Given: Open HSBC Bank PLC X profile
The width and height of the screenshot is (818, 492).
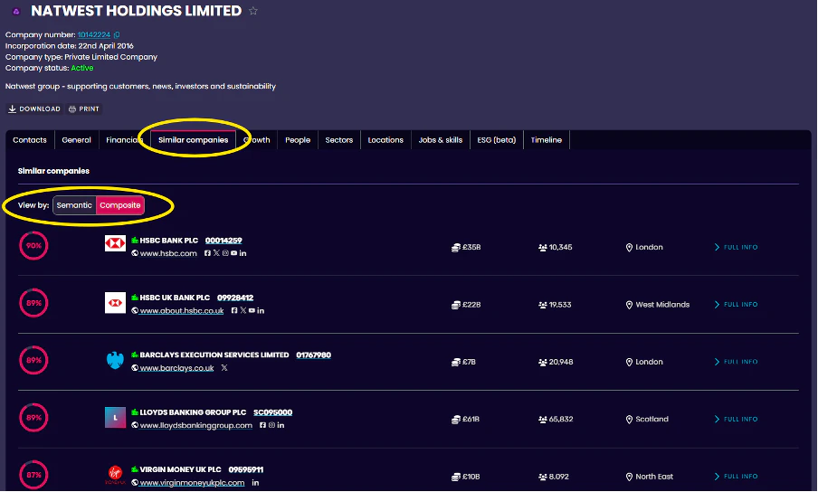Looking at the screenshot, I should click(216, 253).
